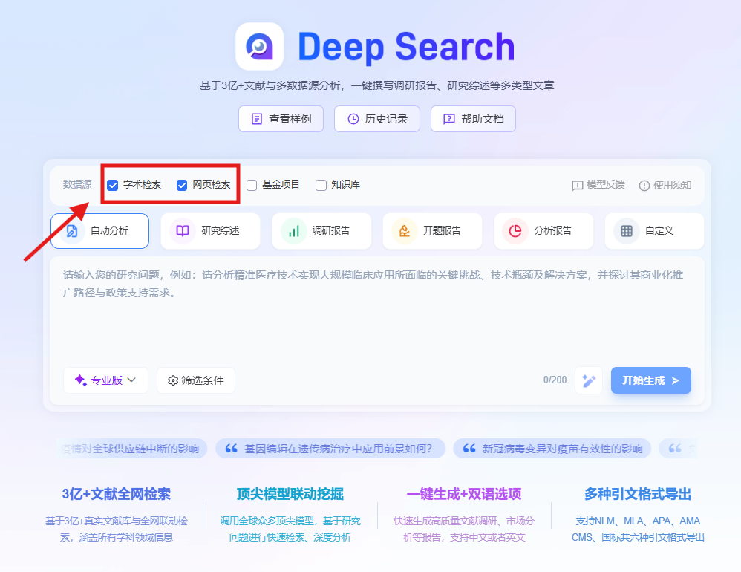This screenshot has height=572, width=741.
Task: Open 查看样例 examples
Action: 281,119
